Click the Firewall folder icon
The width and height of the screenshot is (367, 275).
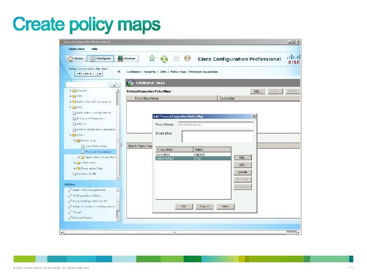[x=74, y=91]
